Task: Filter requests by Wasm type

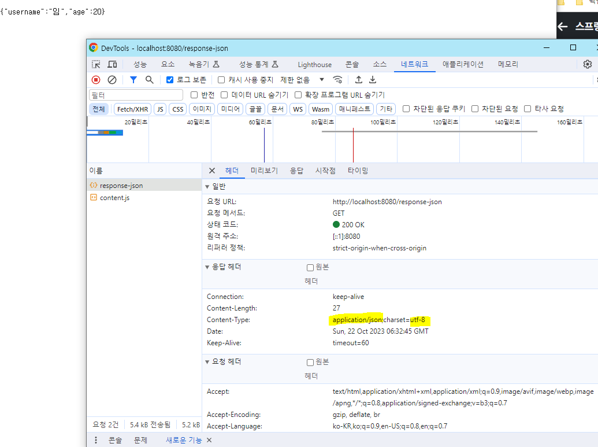Action: pyautogui.click(x=320, y=109)
